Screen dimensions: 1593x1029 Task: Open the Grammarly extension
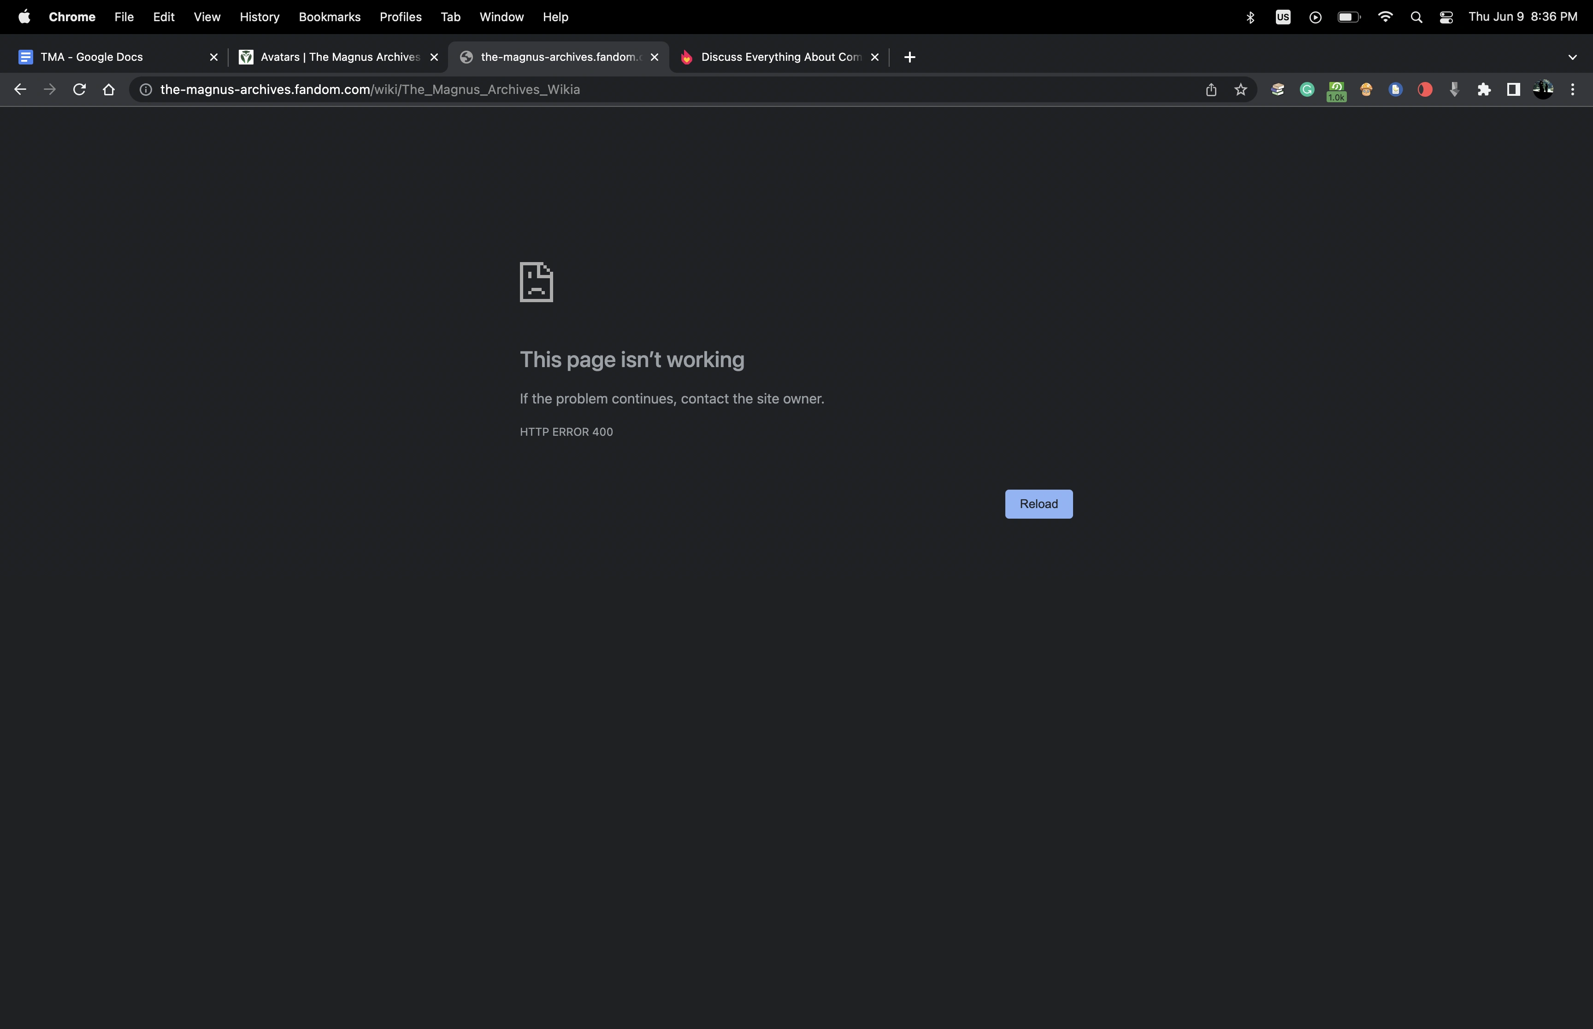(1306, 89)
